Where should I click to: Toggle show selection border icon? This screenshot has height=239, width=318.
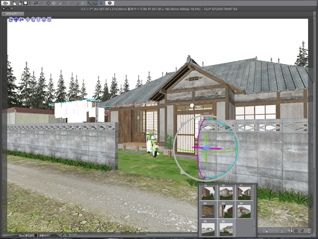point(83,3)
